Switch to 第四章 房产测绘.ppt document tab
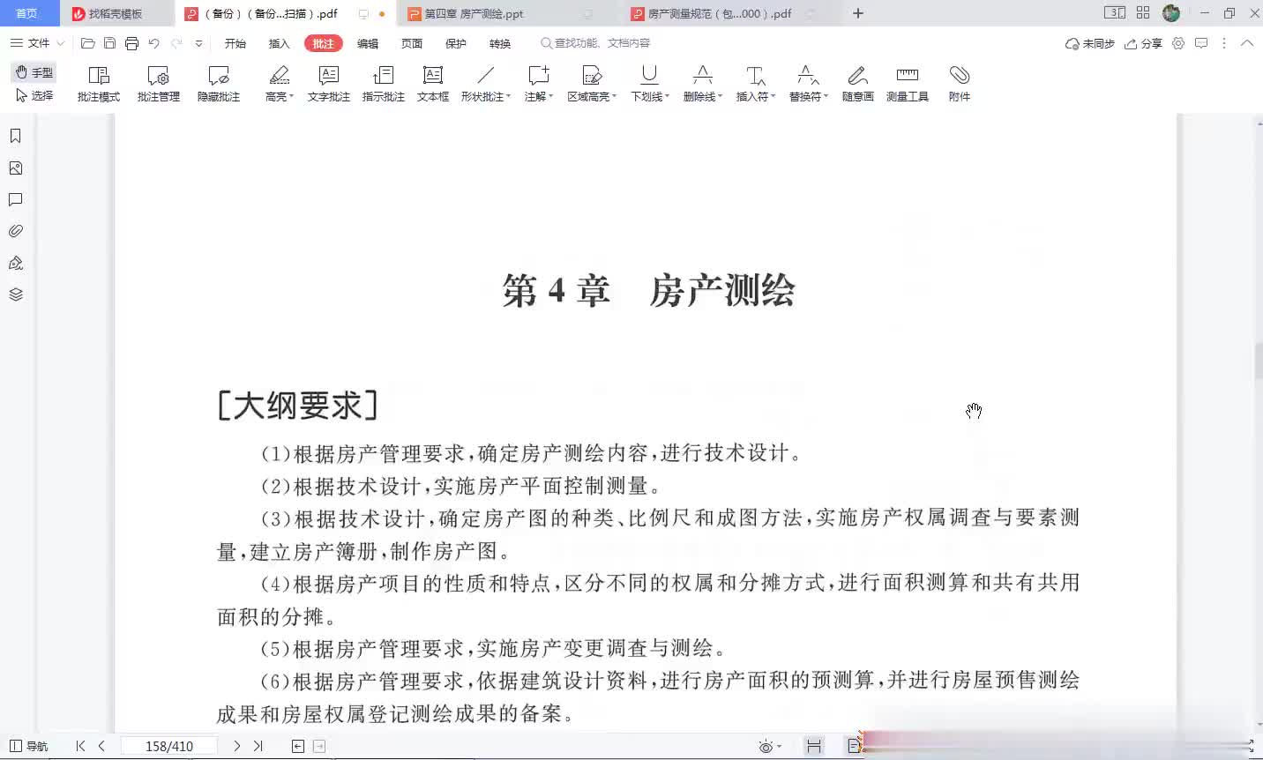Viewport: 1263px width, 760px height. pos(474,14)
